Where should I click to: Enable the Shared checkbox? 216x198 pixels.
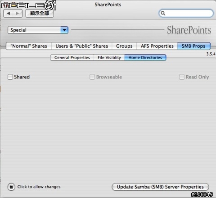coord(10,77)
